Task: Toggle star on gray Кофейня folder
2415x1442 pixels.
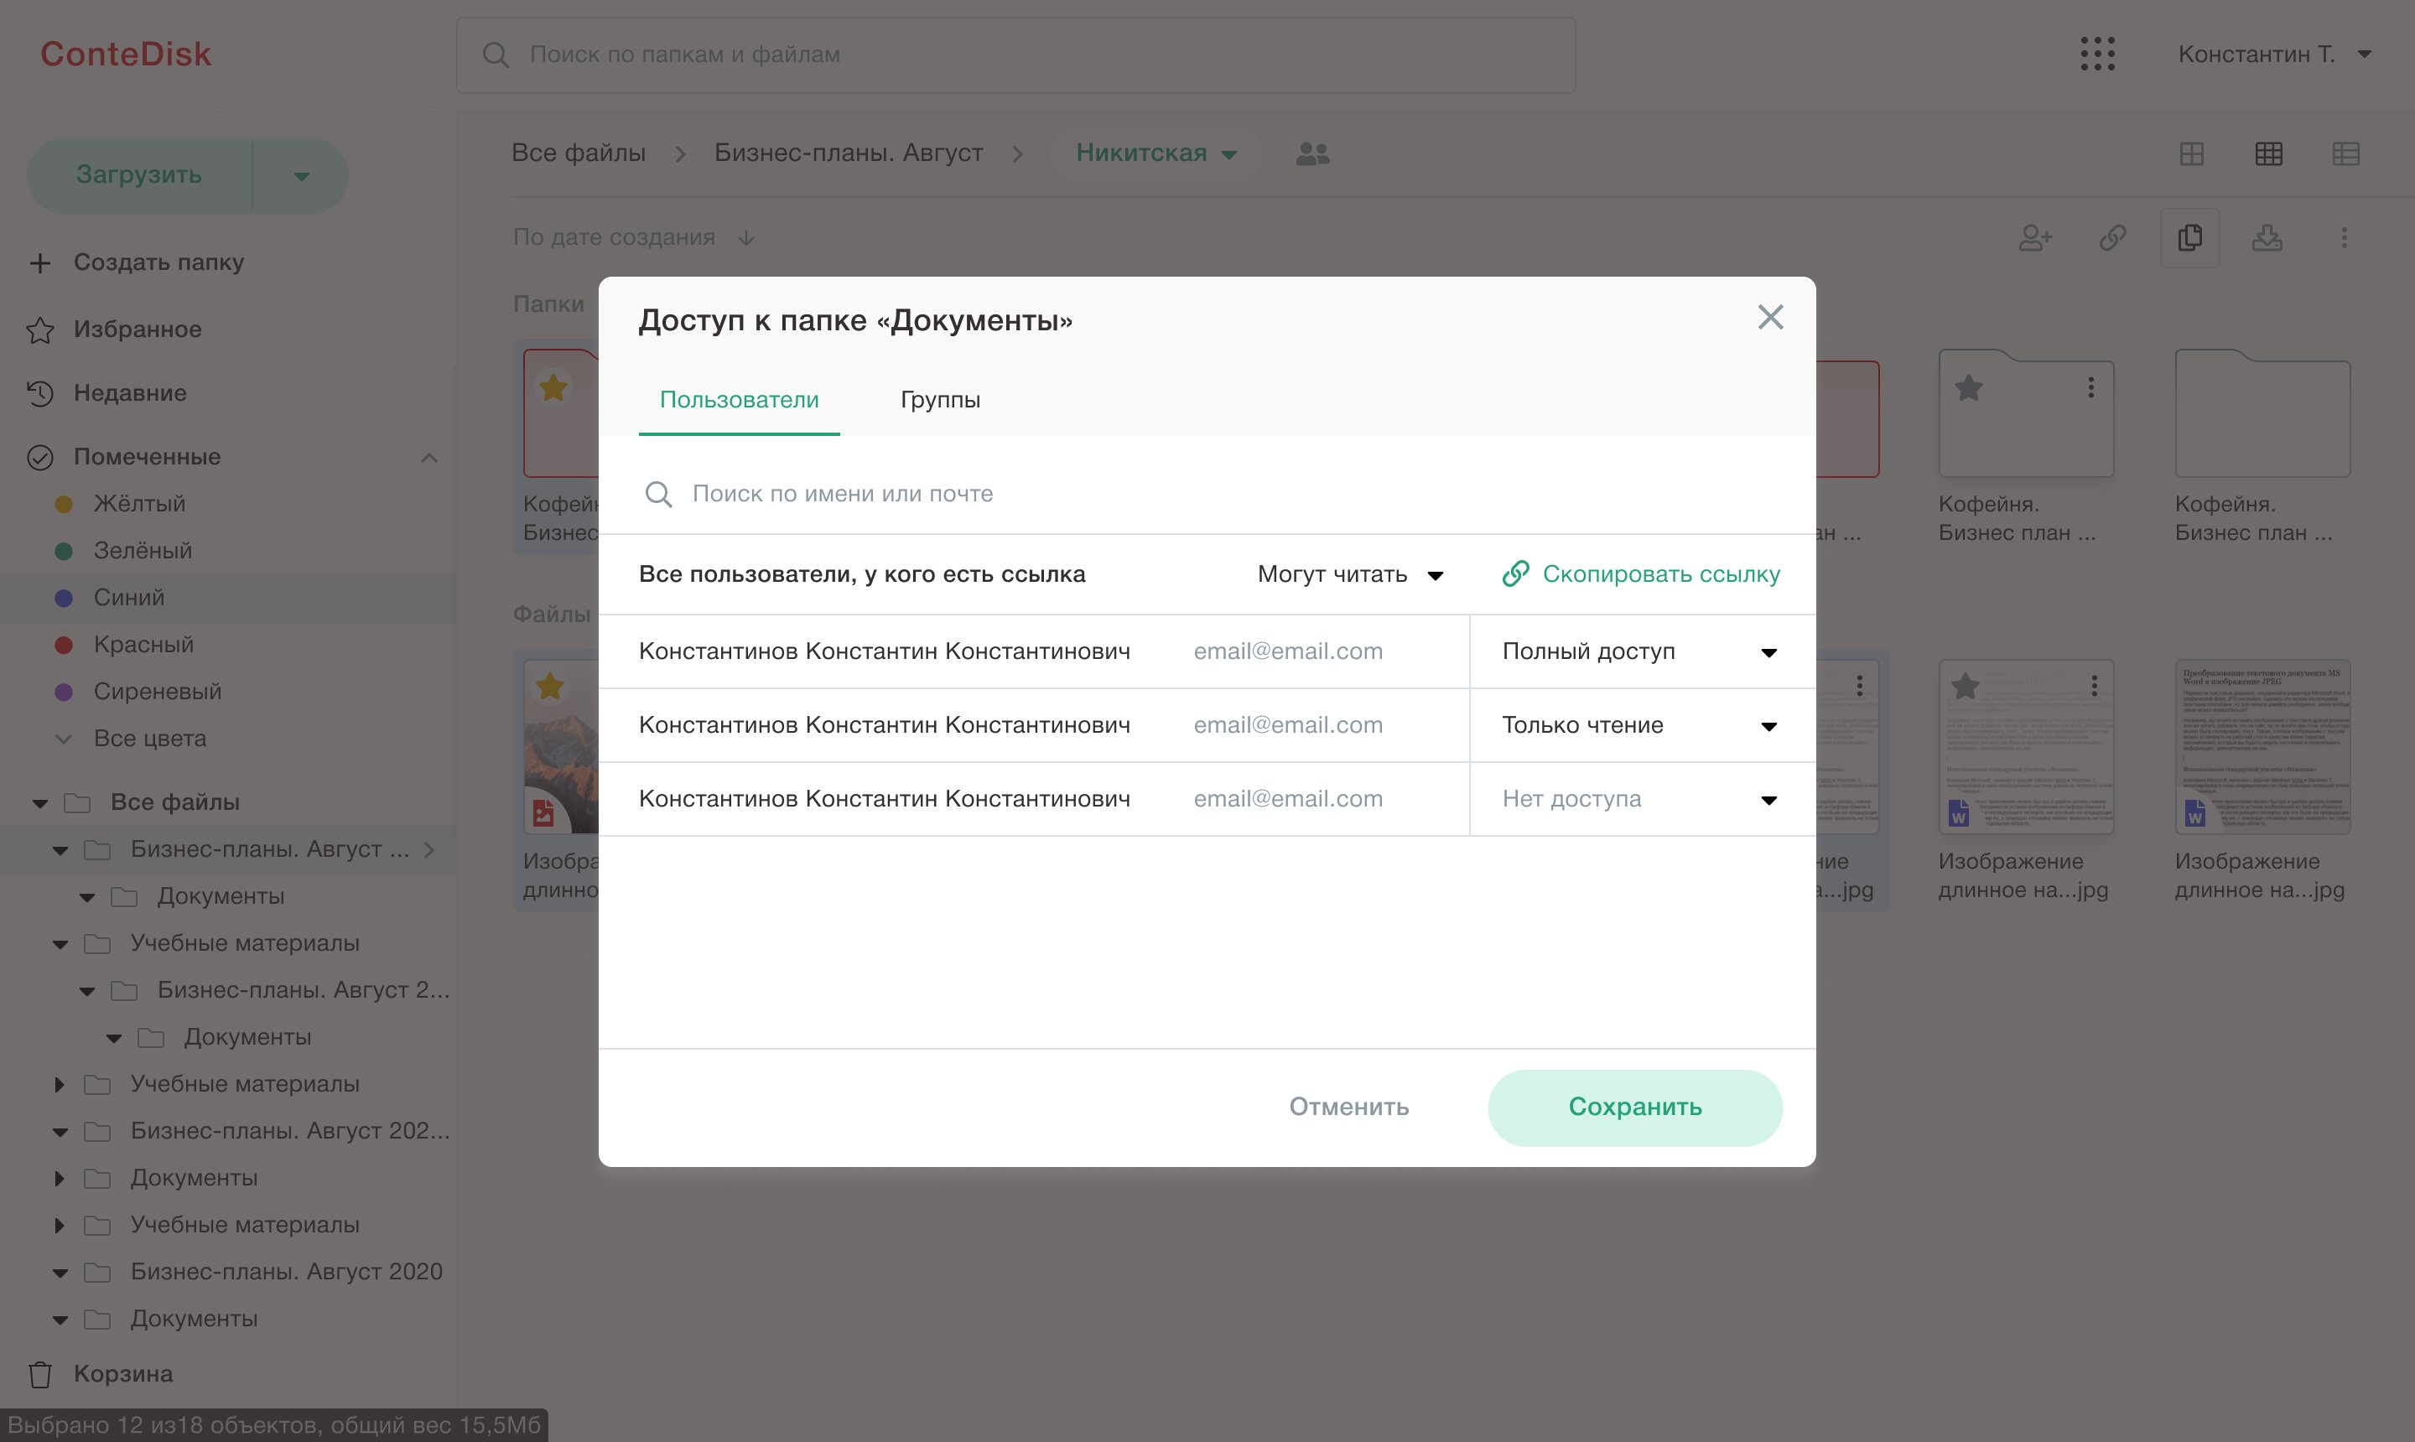Action: (1968, 389)
